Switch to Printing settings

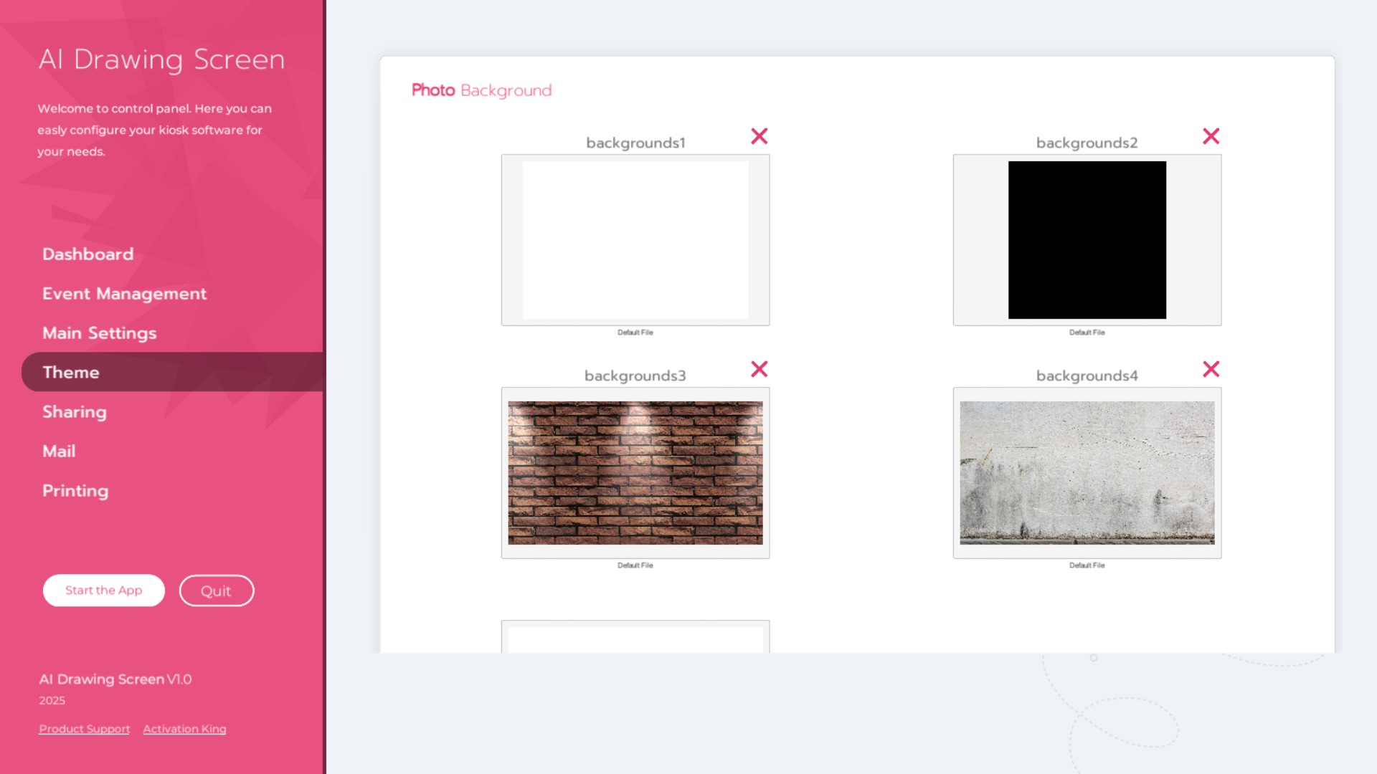75,490
